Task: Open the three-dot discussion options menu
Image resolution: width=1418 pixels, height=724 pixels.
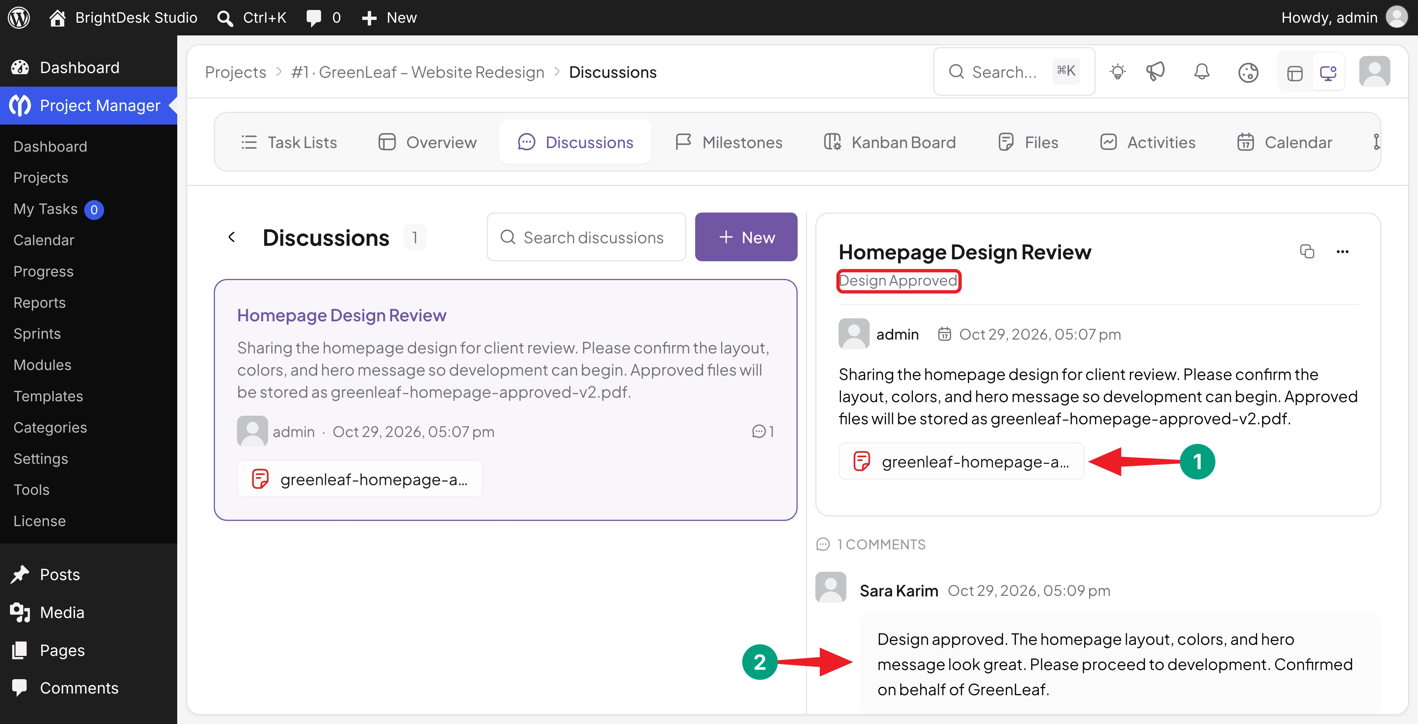Action: (1342, 251)
